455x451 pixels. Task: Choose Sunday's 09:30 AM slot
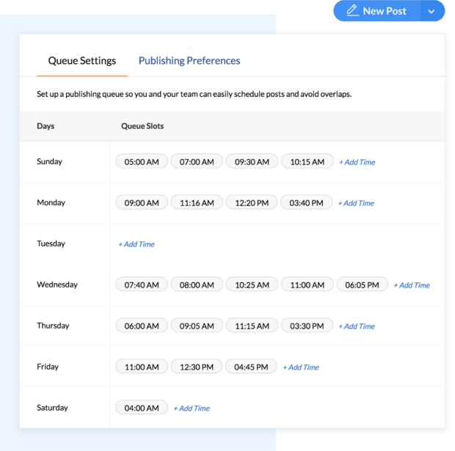tap(252, 162)
